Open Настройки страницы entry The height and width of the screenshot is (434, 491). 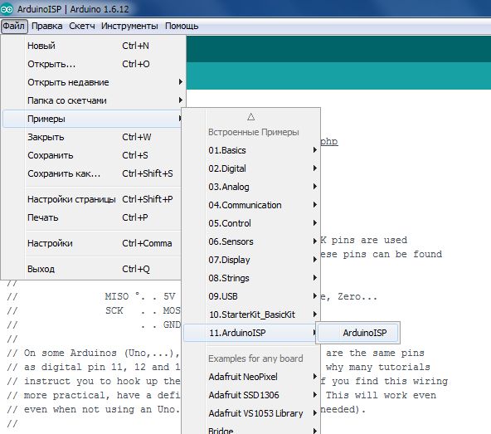pos(92,199)
